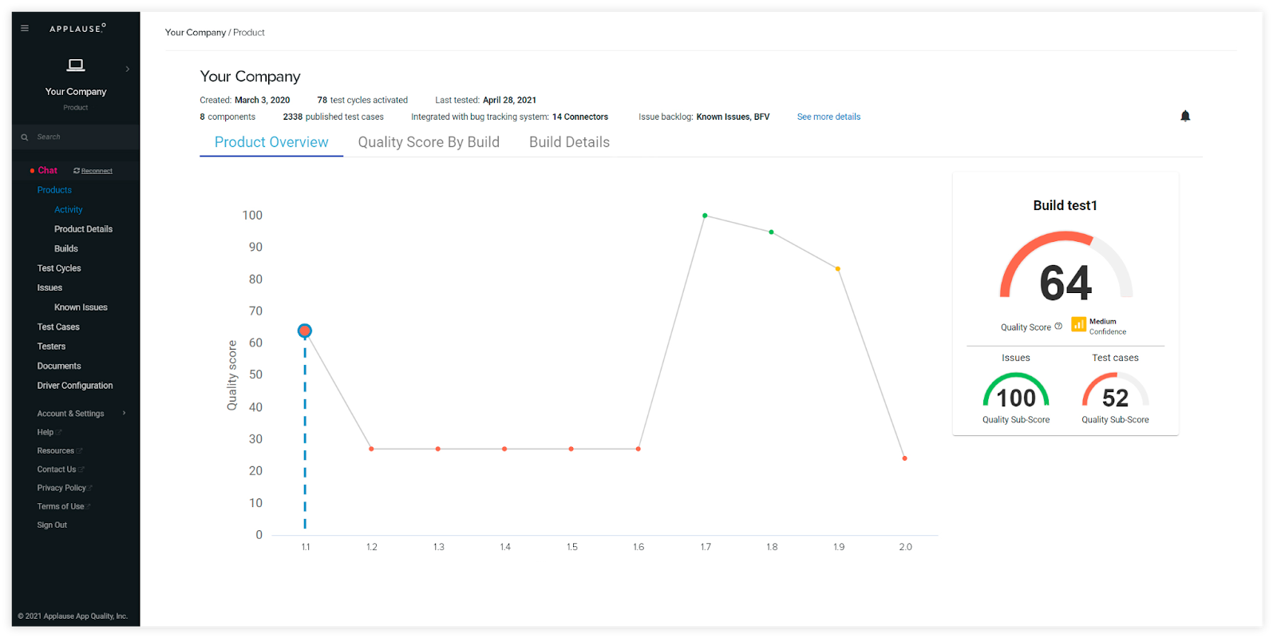Image resolution: width=1277 pixels, height=638 pixels.
Task: Open Driver Configuration
Action: coord(75,386)
